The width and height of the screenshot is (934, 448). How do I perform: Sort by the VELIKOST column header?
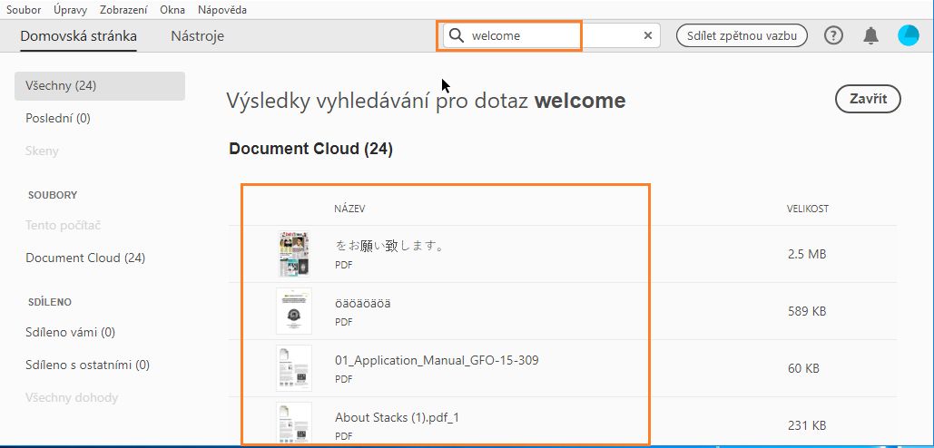pos(807,209)
